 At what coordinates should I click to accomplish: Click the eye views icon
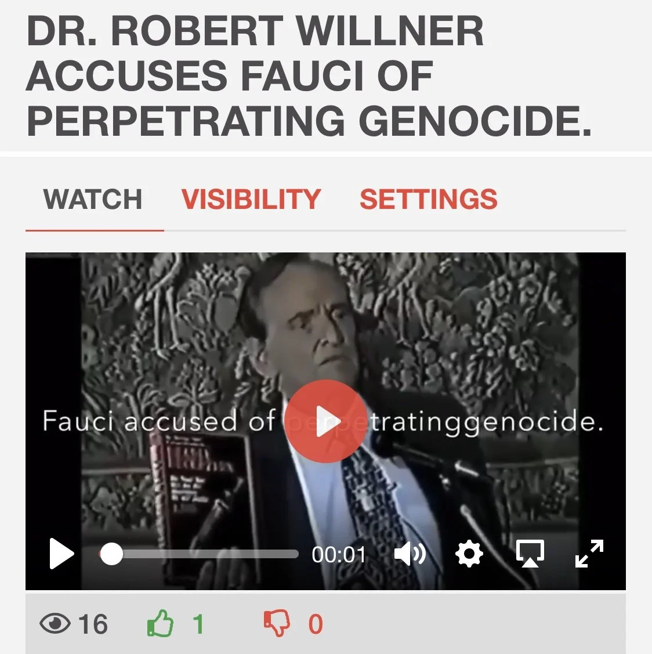(x=55, y=624)
